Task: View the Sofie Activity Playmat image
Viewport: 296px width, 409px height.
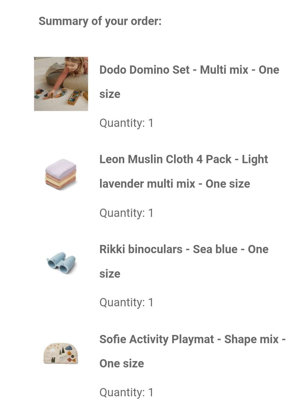Action: pyautogui.click(x=61, y=353)
